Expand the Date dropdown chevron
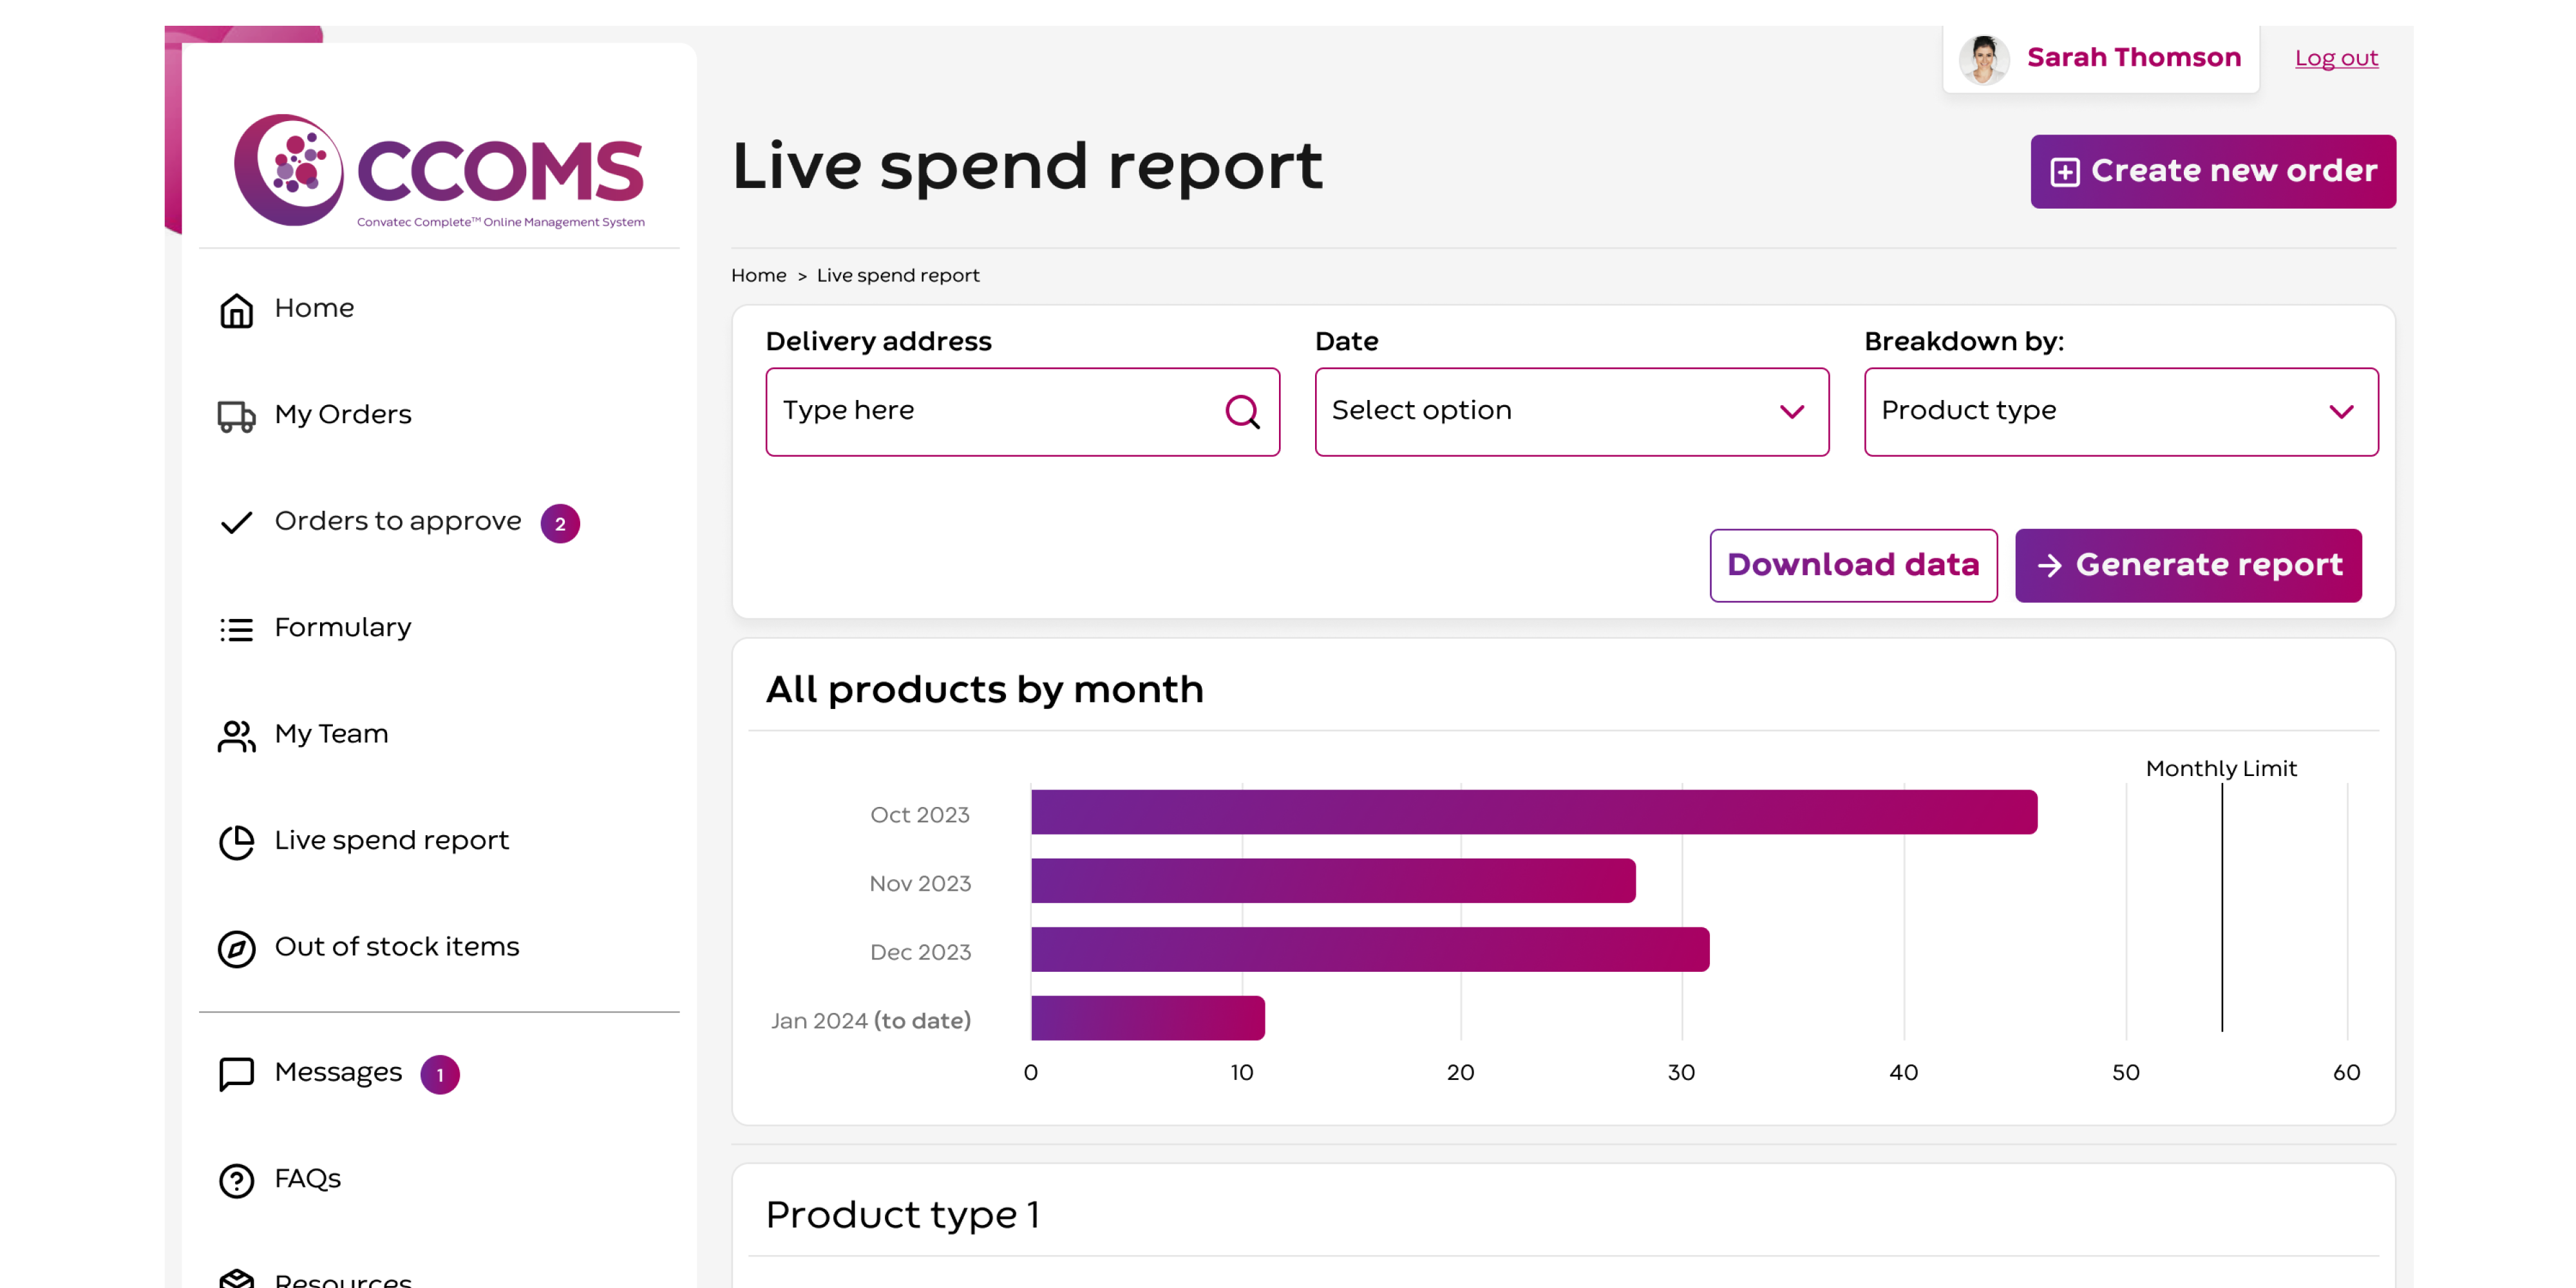This screenshot has height=1288, width=2576. pyautogui.click(x=1792, y=412)
